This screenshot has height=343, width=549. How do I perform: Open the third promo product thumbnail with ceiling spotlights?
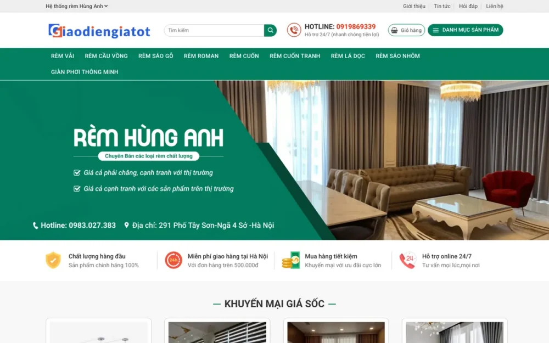[x=336, y=332]
